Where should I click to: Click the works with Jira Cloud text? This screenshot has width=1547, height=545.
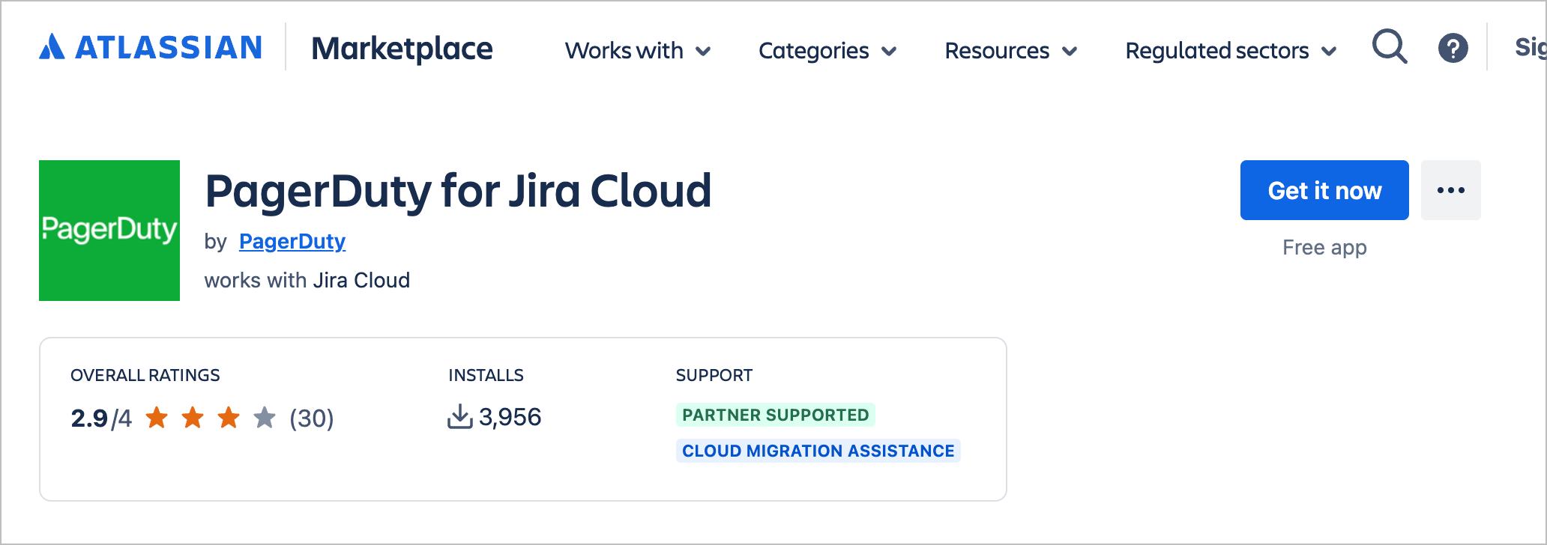tap(307, 280)
